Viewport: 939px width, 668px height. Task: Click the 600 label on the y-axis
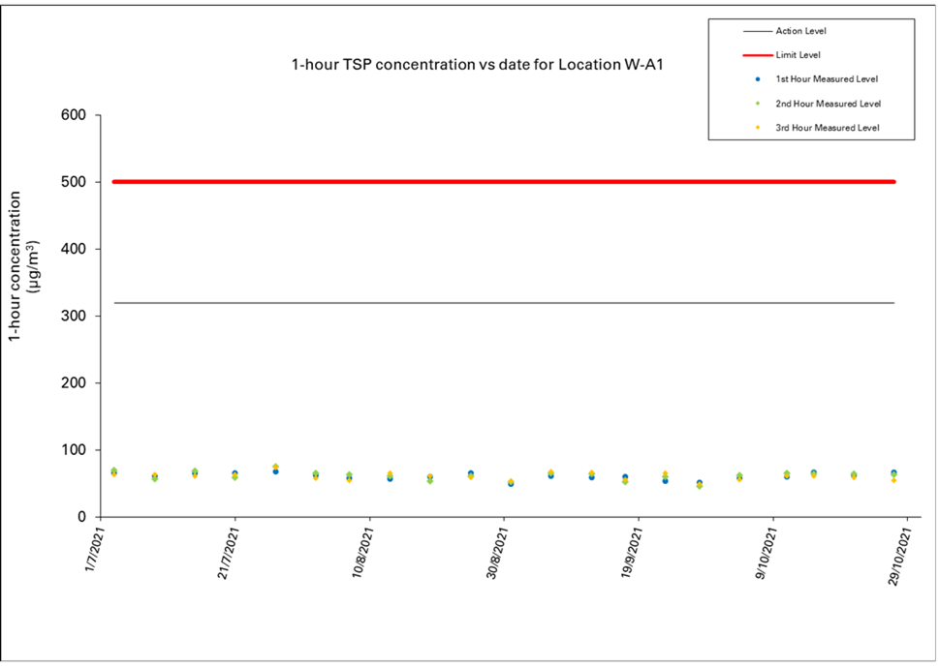(74, 115)
